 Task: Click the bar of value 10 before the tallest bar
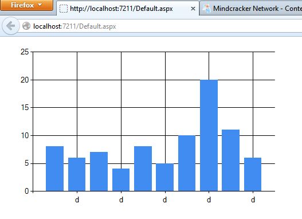187,163
